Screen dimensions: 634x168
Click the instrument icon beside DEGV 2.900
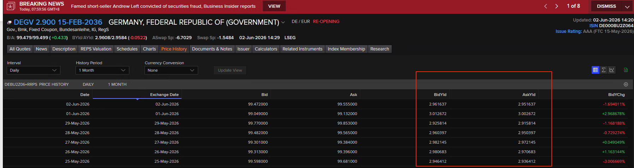(9, 23)
